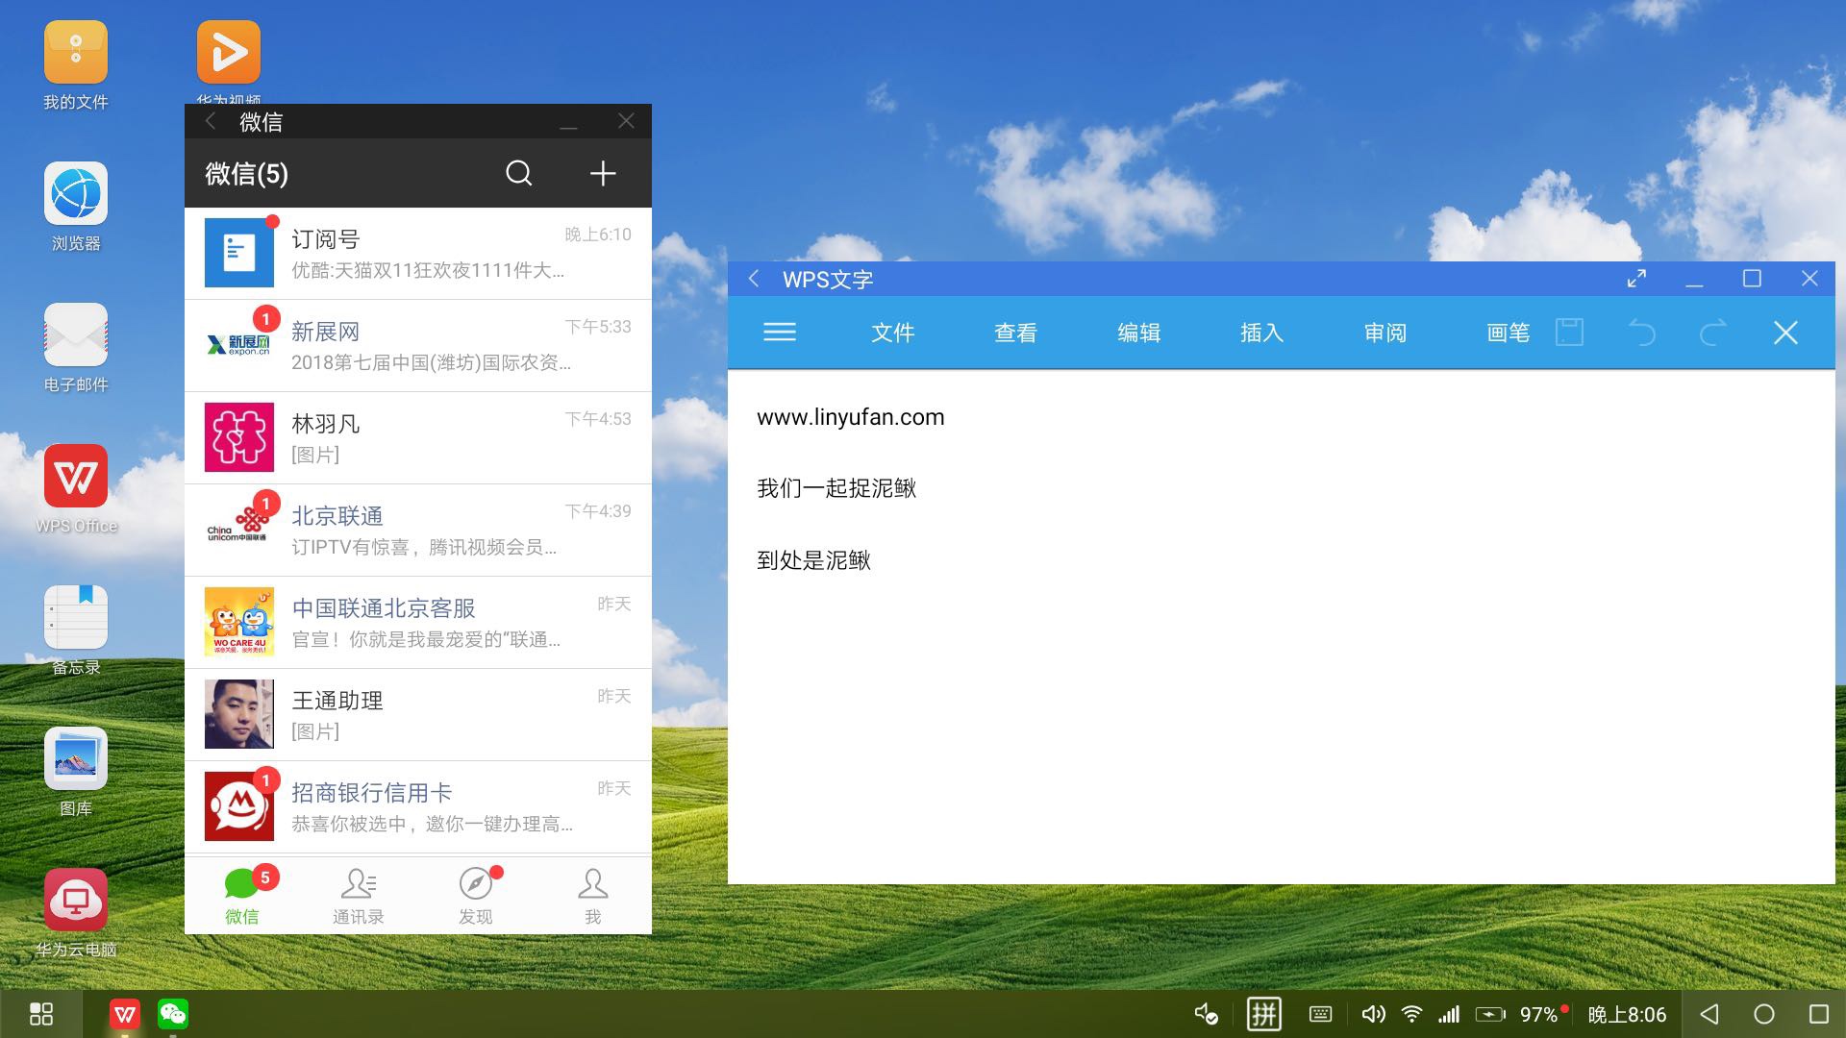Viewport: 1846px width, 1038px height.
Task: Save the document in WPS文字
Action: click(1569, 333)
